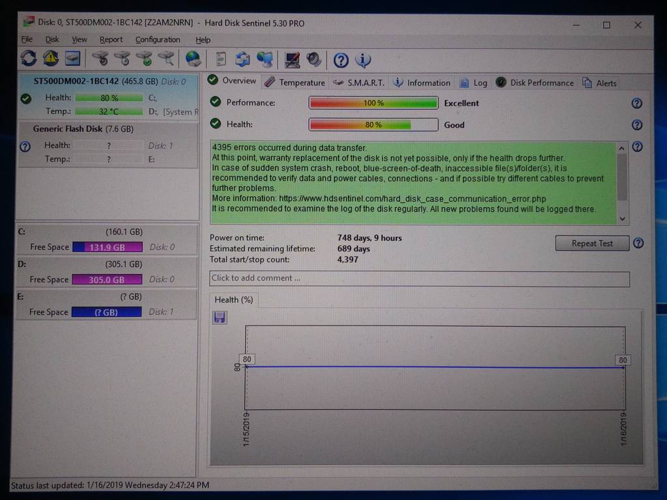The height and width of the screenshot is (500, 667).
Task: Open the File menu
Action: (x=27, y=39)
